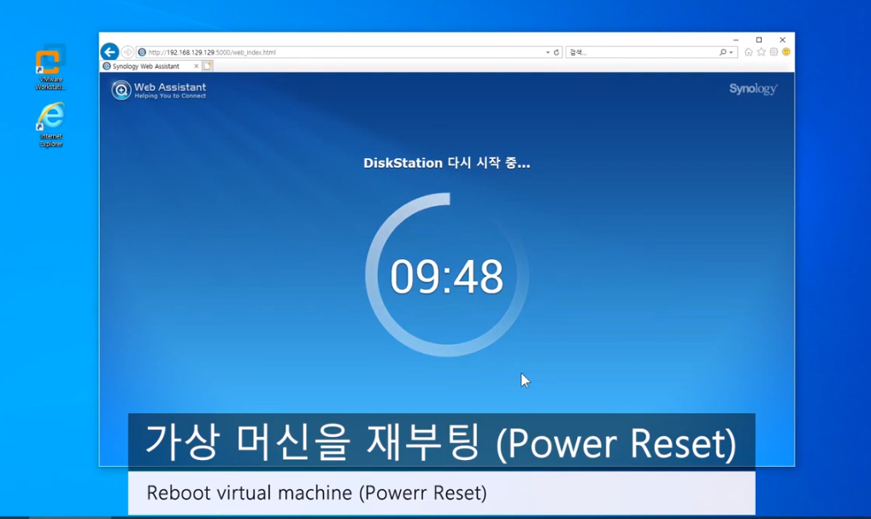Image resolution: width=871 pixels, height=519 pixels.
Task: Open a new browser tab
Action: pos(207,66)
